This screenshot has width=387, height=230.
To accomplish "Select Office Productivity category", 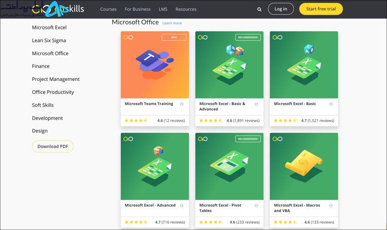I will (x=53, y=92).
